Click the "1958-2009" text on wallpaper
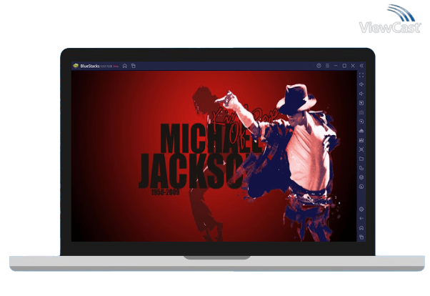The image size is (430, 296). coord(166,192)
